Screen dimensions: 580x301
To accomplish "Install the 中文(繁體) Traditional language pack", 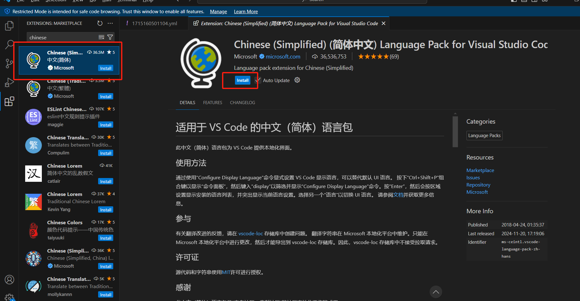I will pyautogui.click(x=106, y=97).
